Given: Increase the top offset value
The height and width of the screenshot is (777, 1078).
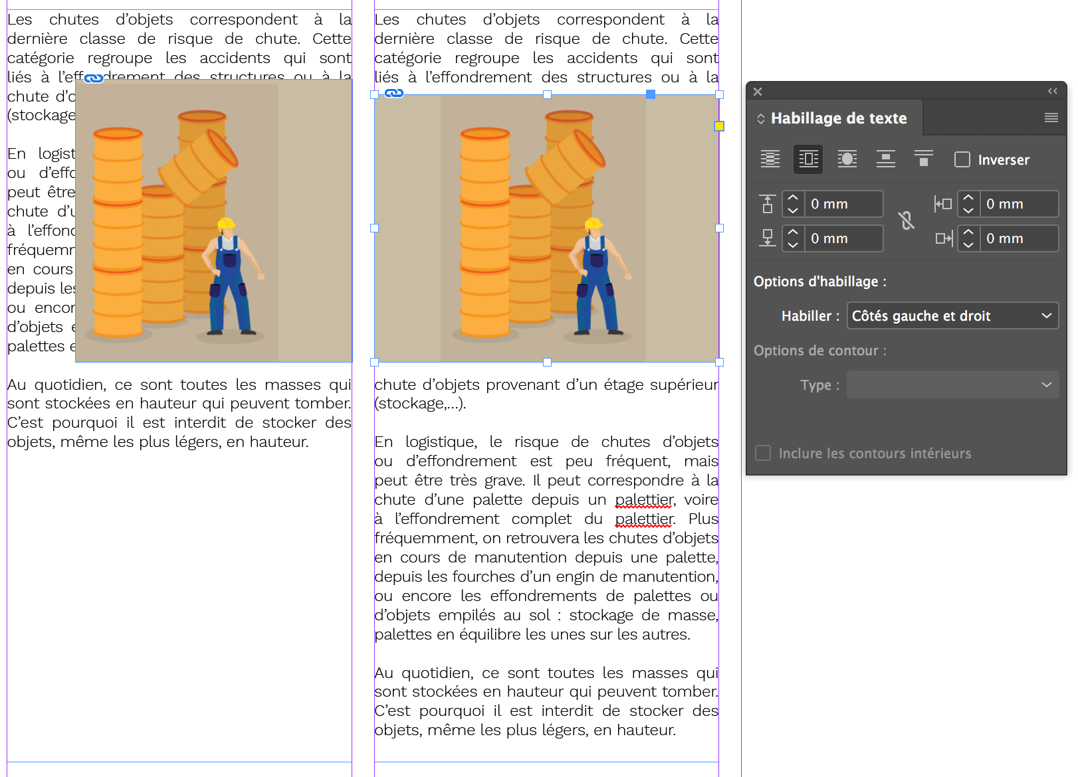Looking at the screenshot, I should pos(793,198).
